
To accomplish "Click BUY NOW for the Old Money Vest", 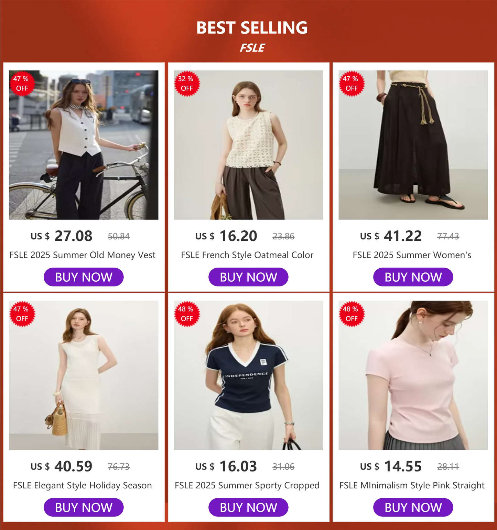I will 83,277.
